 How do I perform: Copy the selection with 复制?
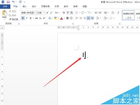[x=13, y=15]
